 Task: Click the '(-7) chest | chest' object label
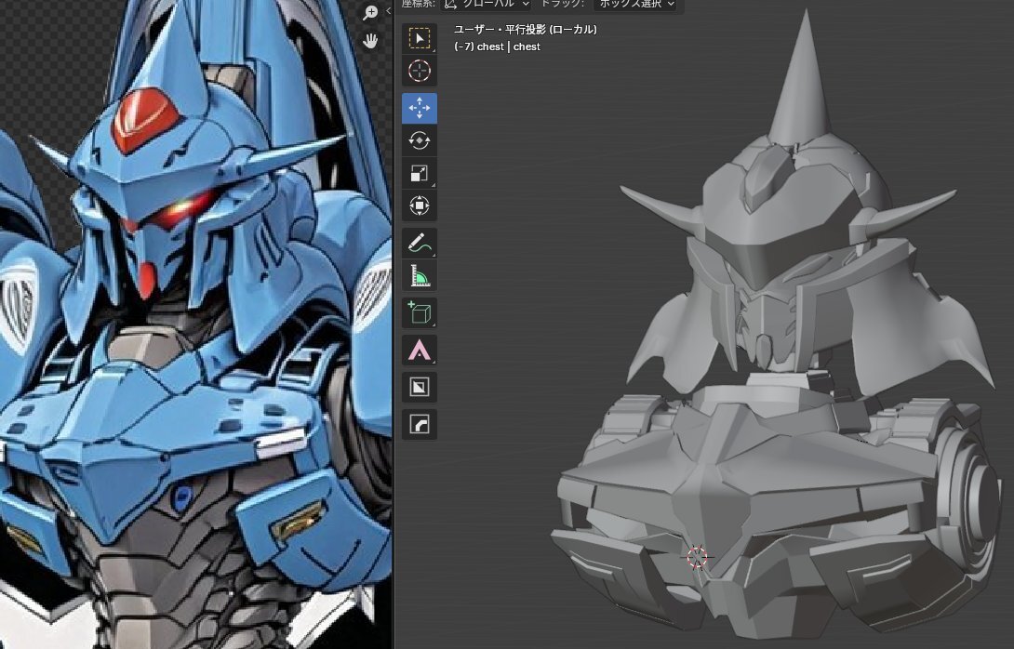click(x=498, y=46)
